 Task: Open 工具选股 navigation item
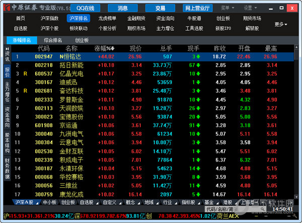click(x=194, y=28)
